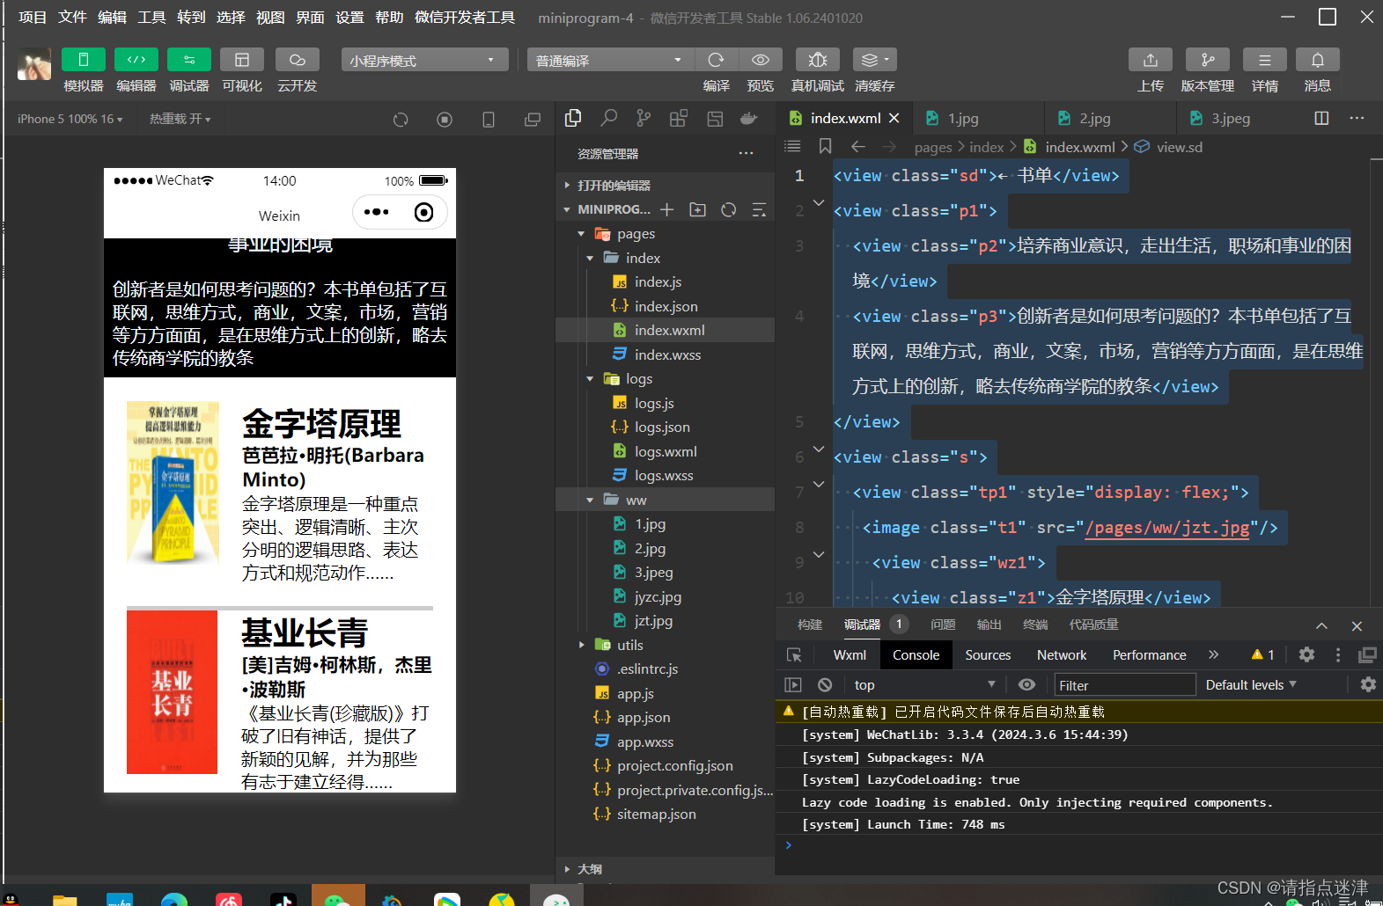Image resolution: width=1383 pixels, height=906 pixels.
Task: Refresh the file explorer
Action: click(x=729, y=209)
